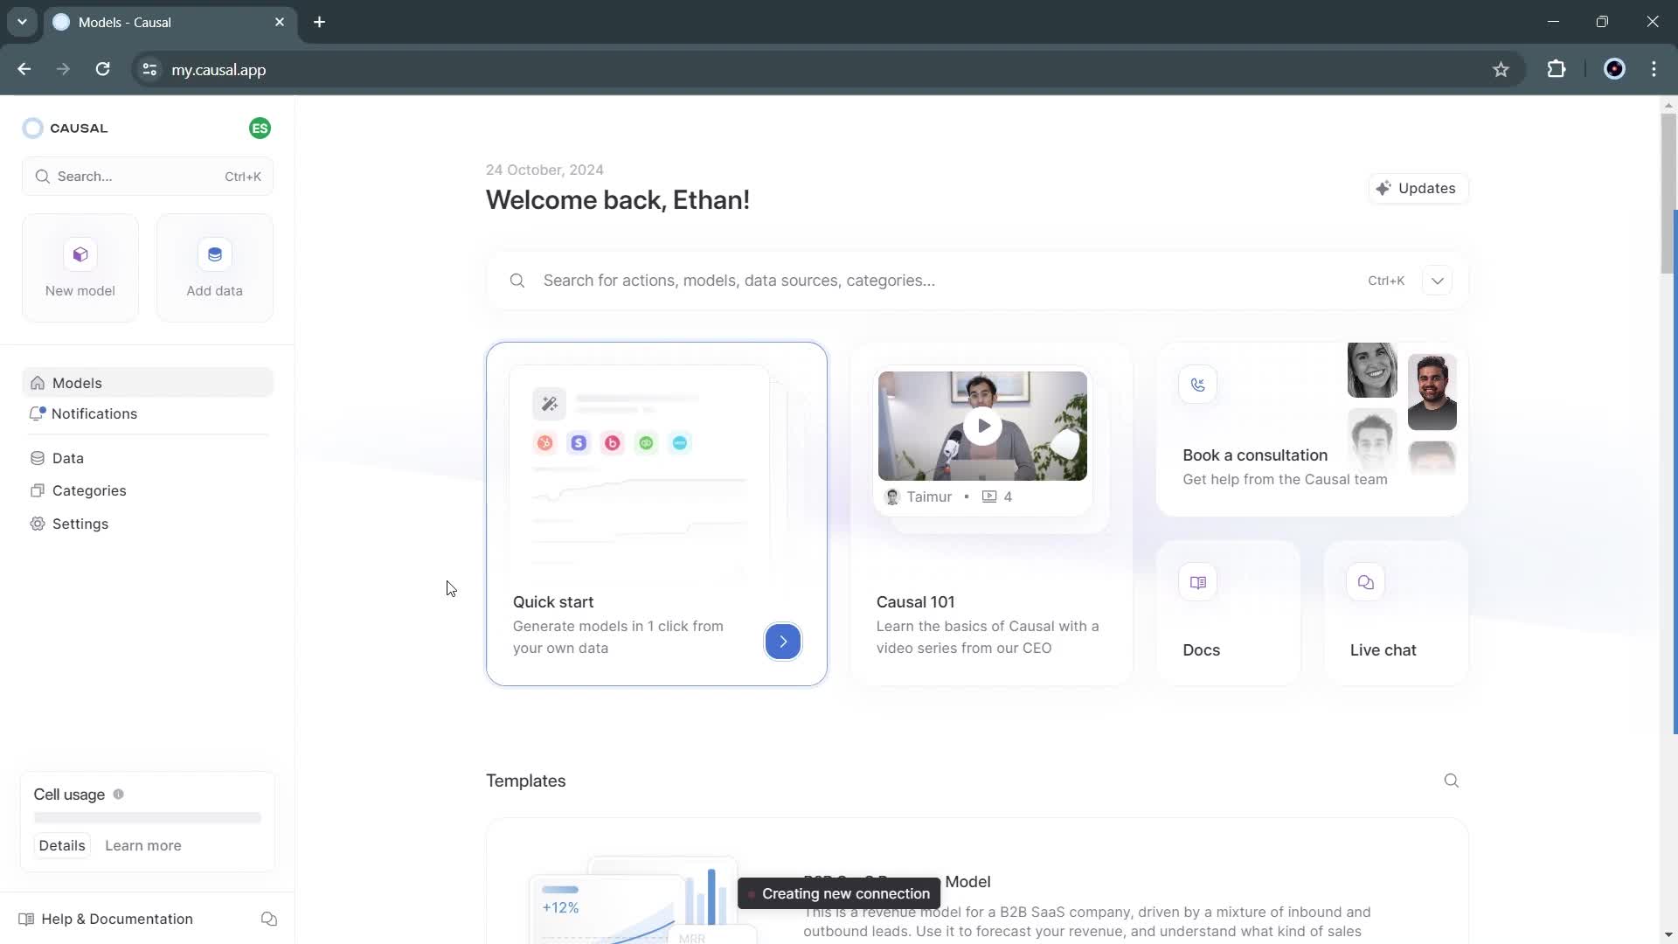Open cell usage Details
Viewport: 1678px width, 944px height.
61,845
